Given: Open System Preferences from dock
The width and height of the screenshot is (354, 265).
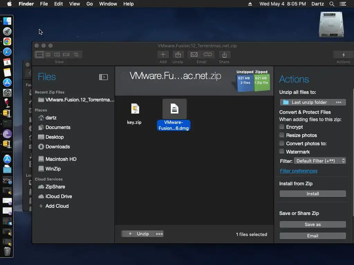Looking at the screenshot, I should (x=7, y=93).
